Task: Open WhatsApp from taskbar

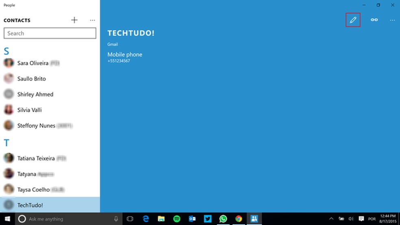Action: point(223,219)
